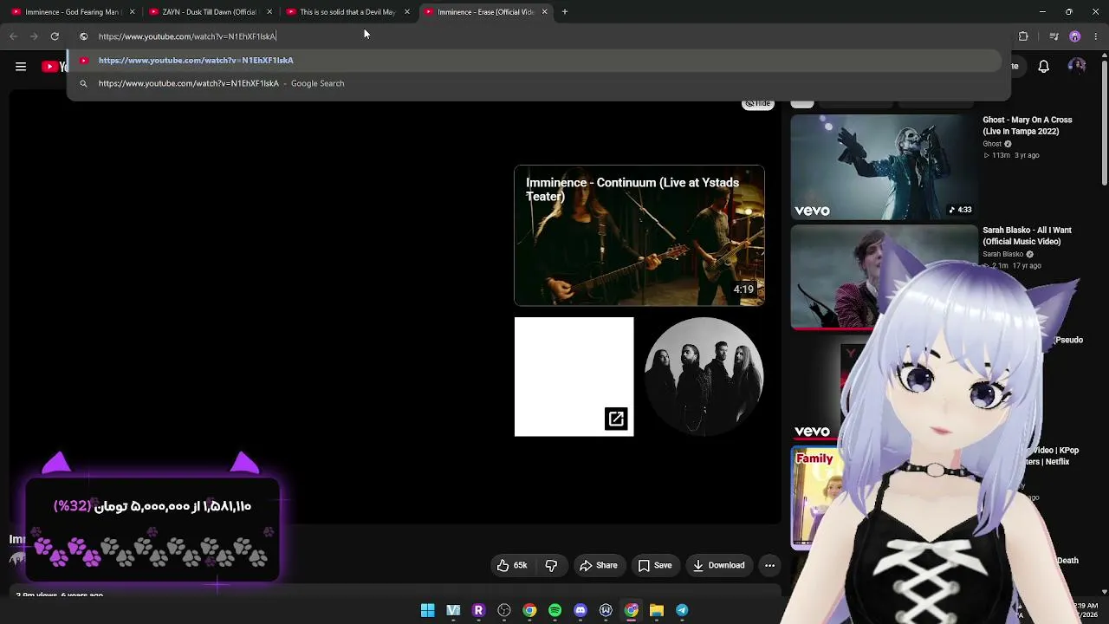Open Discord from the taskbar
Image resolution: width=1109 pixels, height=624 pixels.
pyautogui.click(x=580, y=611)
